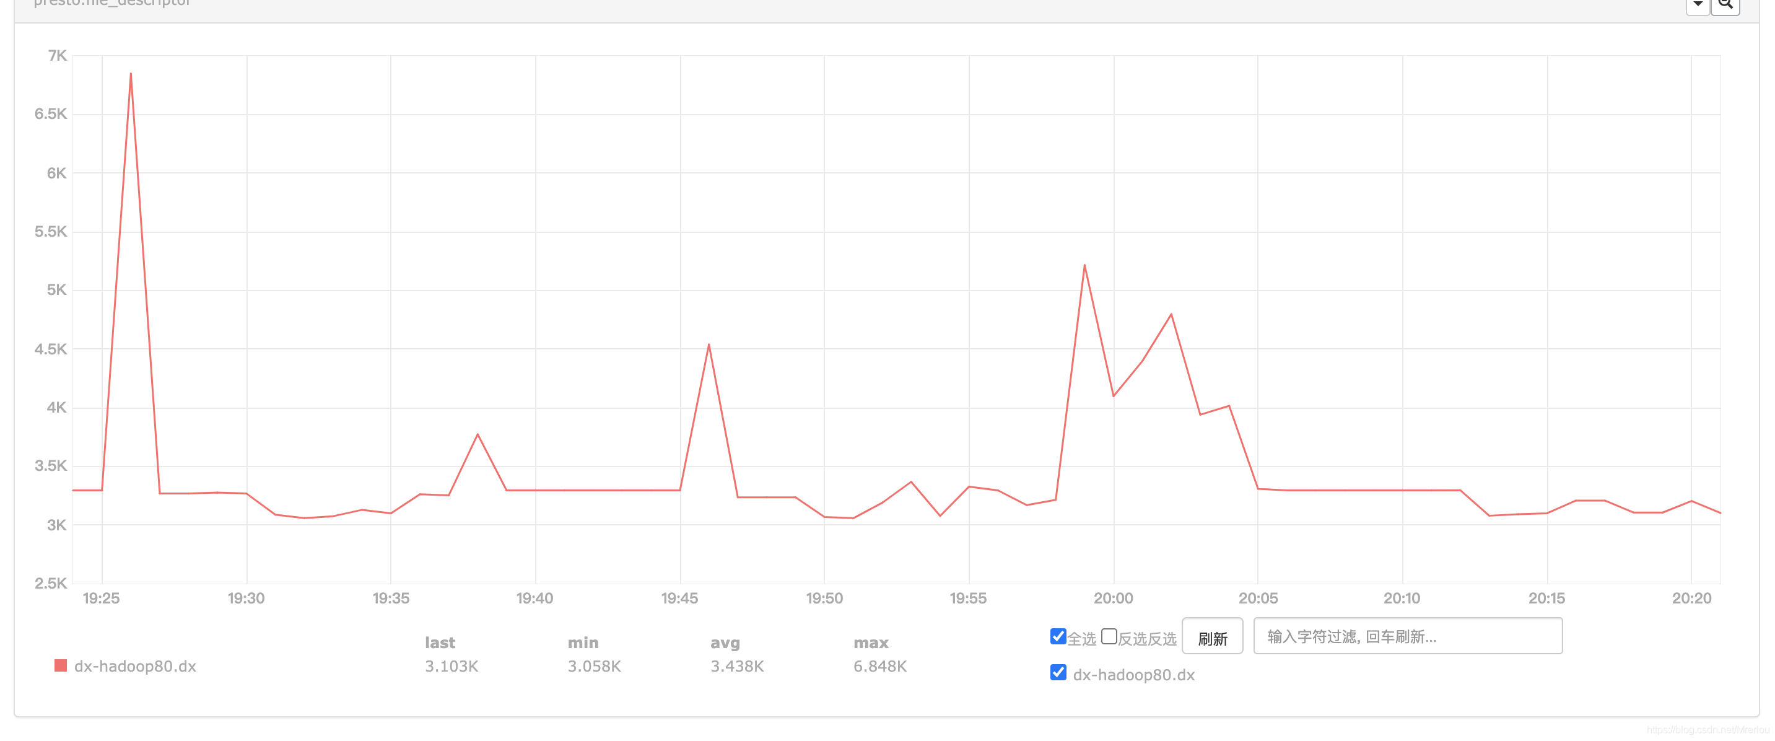Click the "last" column header in legend
This screenshot has width=1775, height=741.
point(440,643)
